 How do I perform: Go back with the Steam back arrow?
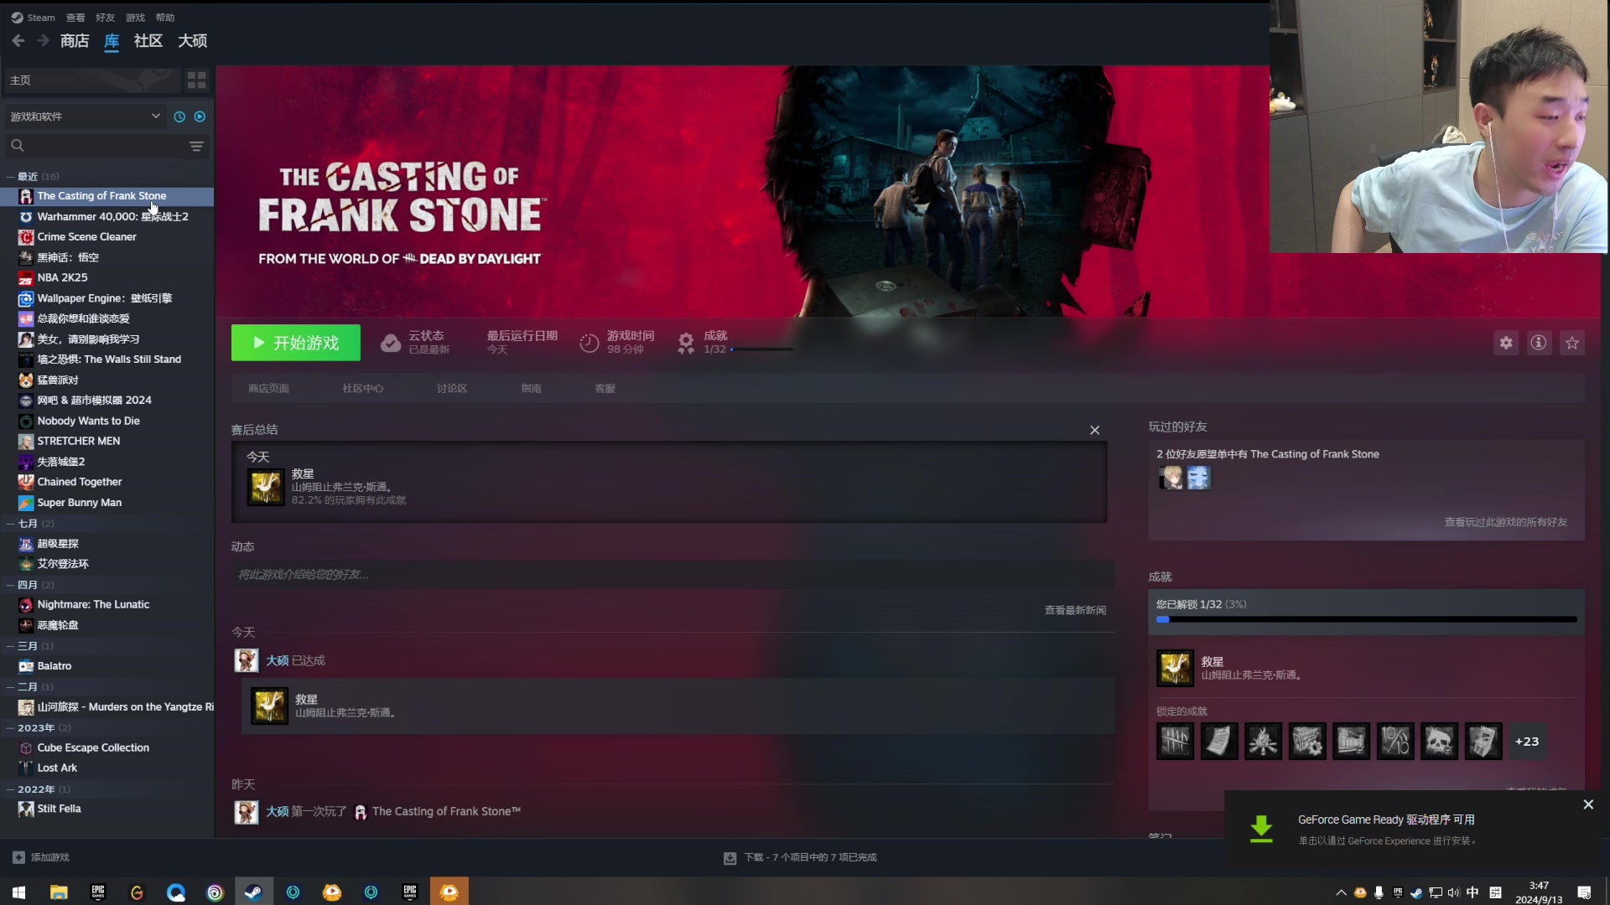click(18, 41)
